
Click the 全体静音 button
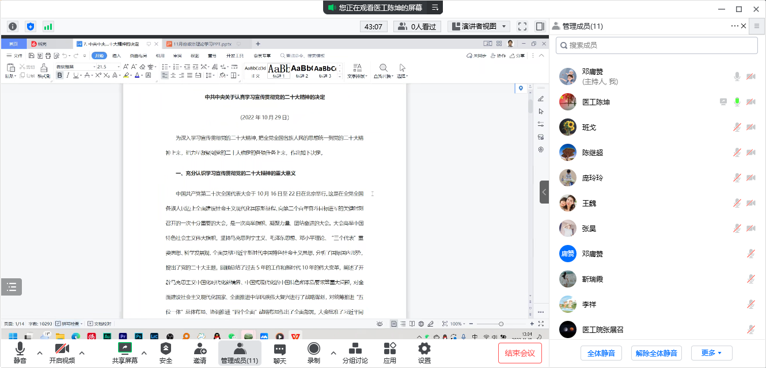click(x=601, y=353)
